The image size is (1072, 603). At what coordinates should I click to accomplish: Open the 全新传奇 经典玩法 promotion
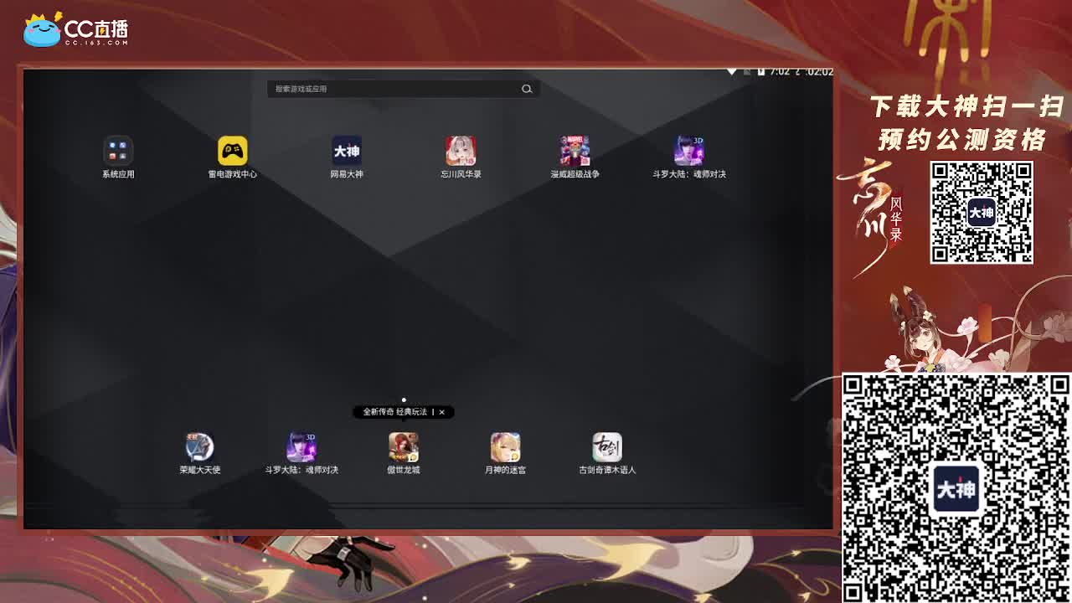395,412
